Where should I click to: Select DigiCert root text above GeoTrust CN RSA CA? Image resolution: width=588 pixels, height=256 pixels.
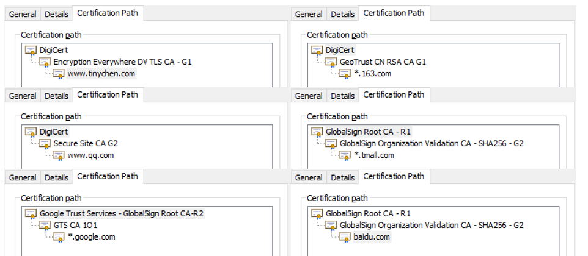[340, 50]
